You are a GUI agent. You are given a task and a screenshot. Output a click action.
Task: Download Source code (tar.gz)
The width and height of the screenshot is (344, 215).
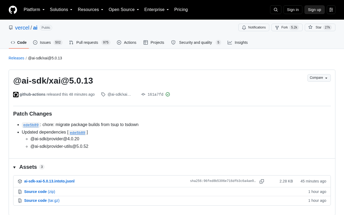pyautogui.click(x=42, y=200)
